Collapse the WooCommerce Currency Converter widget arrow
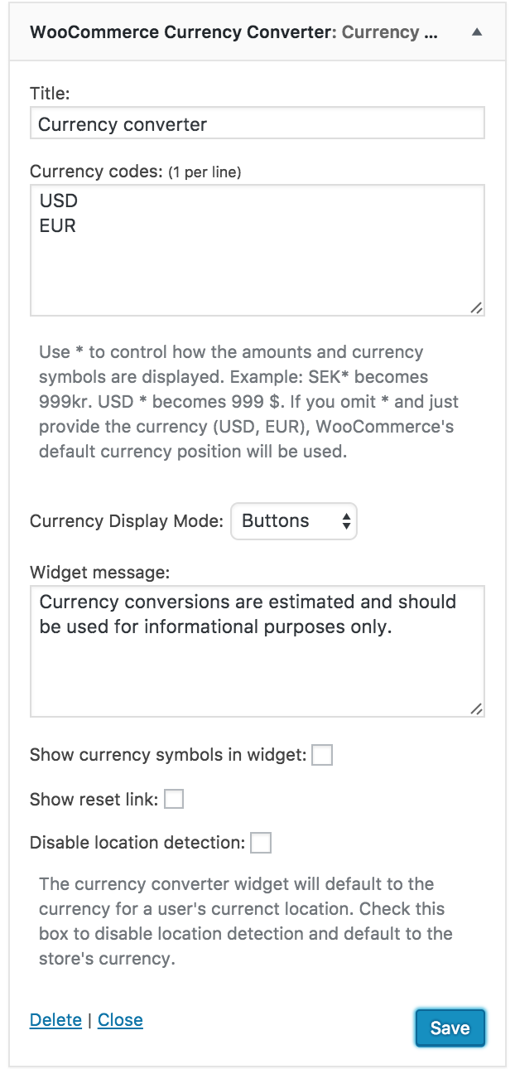Image resolution: width=515 pixels, height=1069 pixels. coord(476,32)
